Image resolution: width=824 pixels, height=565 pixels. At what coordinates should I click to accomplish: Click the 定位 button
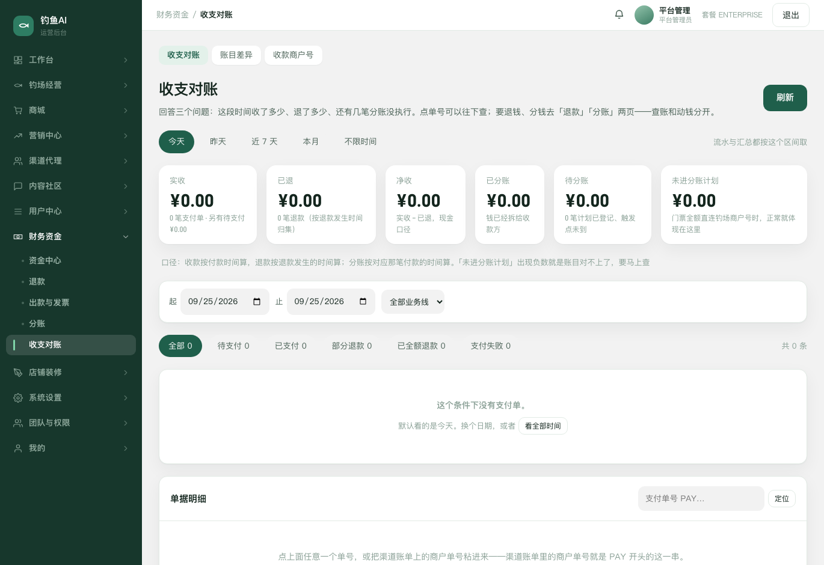click(x=782, y=499)
